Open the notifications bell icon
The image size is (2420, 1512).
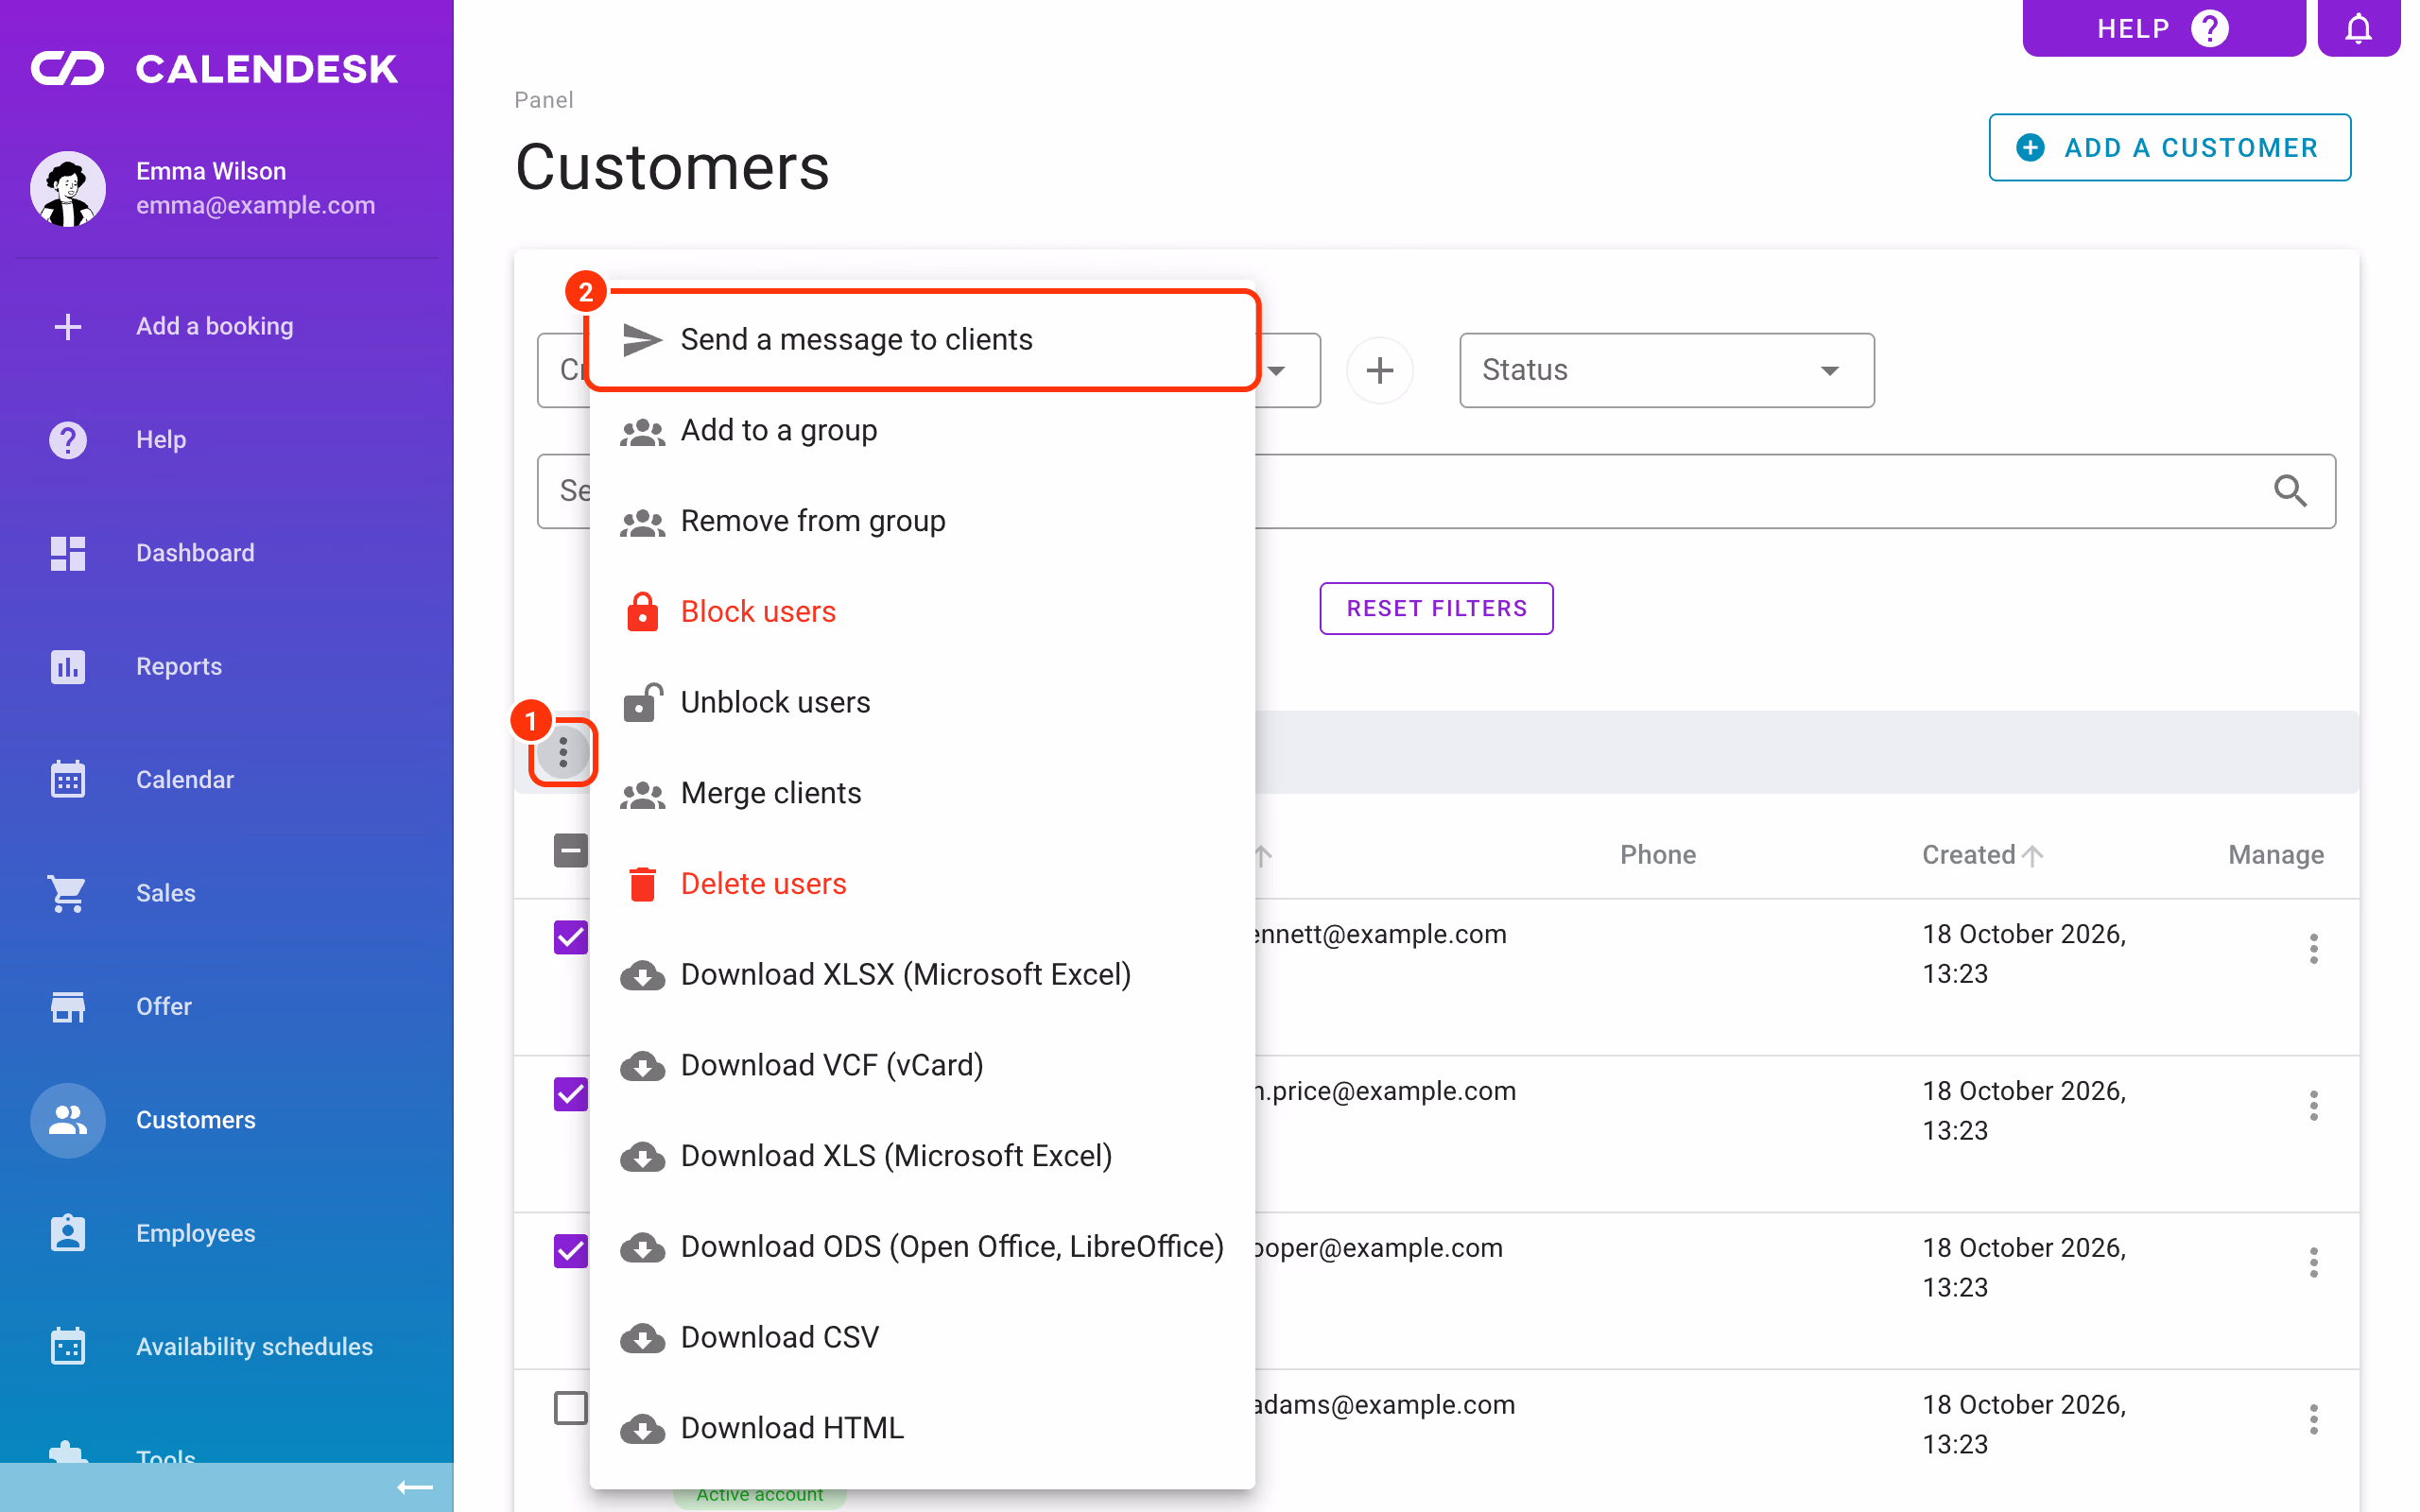[x=2357, y=28]
